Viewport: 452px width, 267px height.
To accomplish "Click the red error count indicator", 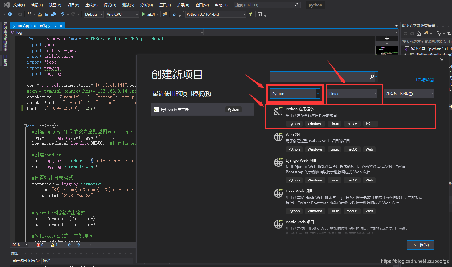I will pyautogui.click(x=40, y=245).
